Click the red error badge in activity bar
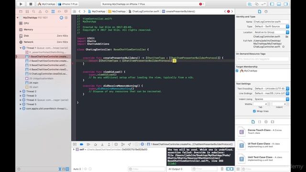The width and height of the screenshot is (306, 172). (200, 4)
